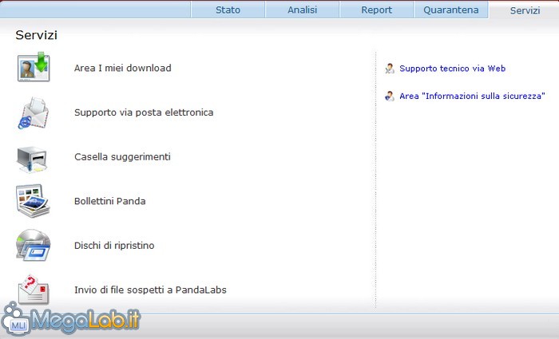The width and height of the screenshot is (559, 339).
Task: Open Supporto via posta elettronica
Action: [144, 112]
